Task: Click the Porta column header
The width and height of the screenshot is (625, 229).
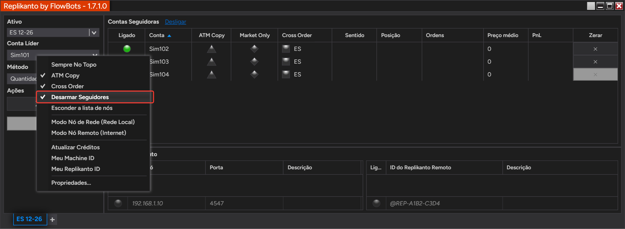Action: click(x=244, y=168)
